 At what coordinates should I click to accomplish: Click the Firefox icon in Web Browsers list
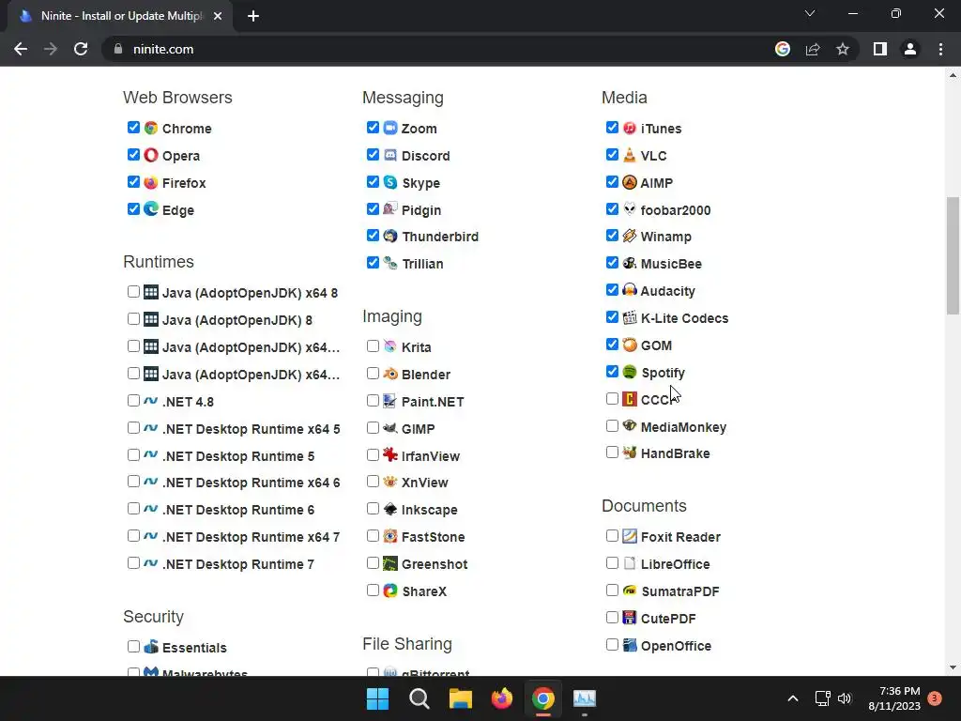pos(151,182)
